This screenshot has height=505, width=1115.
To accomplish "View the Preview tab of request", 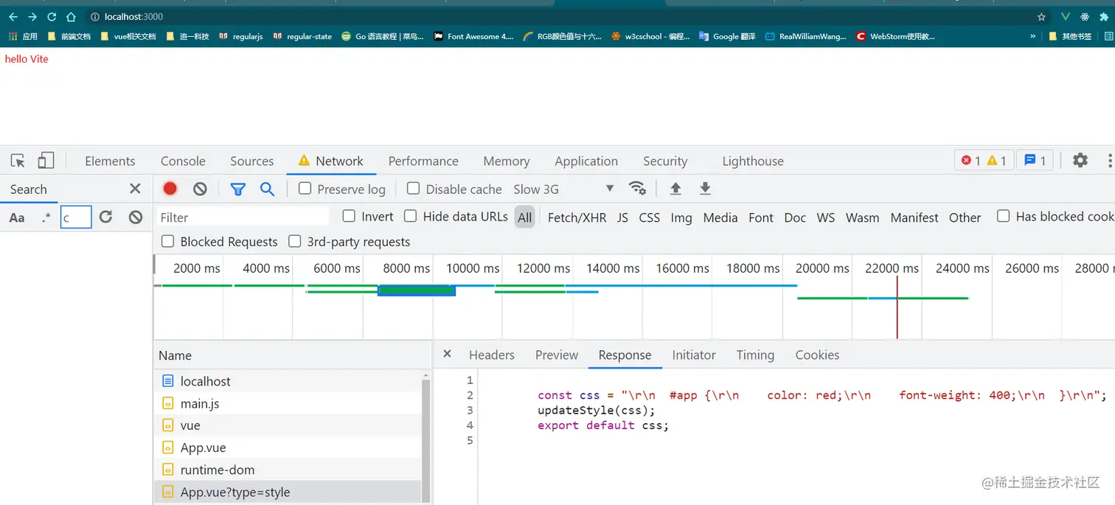I will (x=557, y=355).
